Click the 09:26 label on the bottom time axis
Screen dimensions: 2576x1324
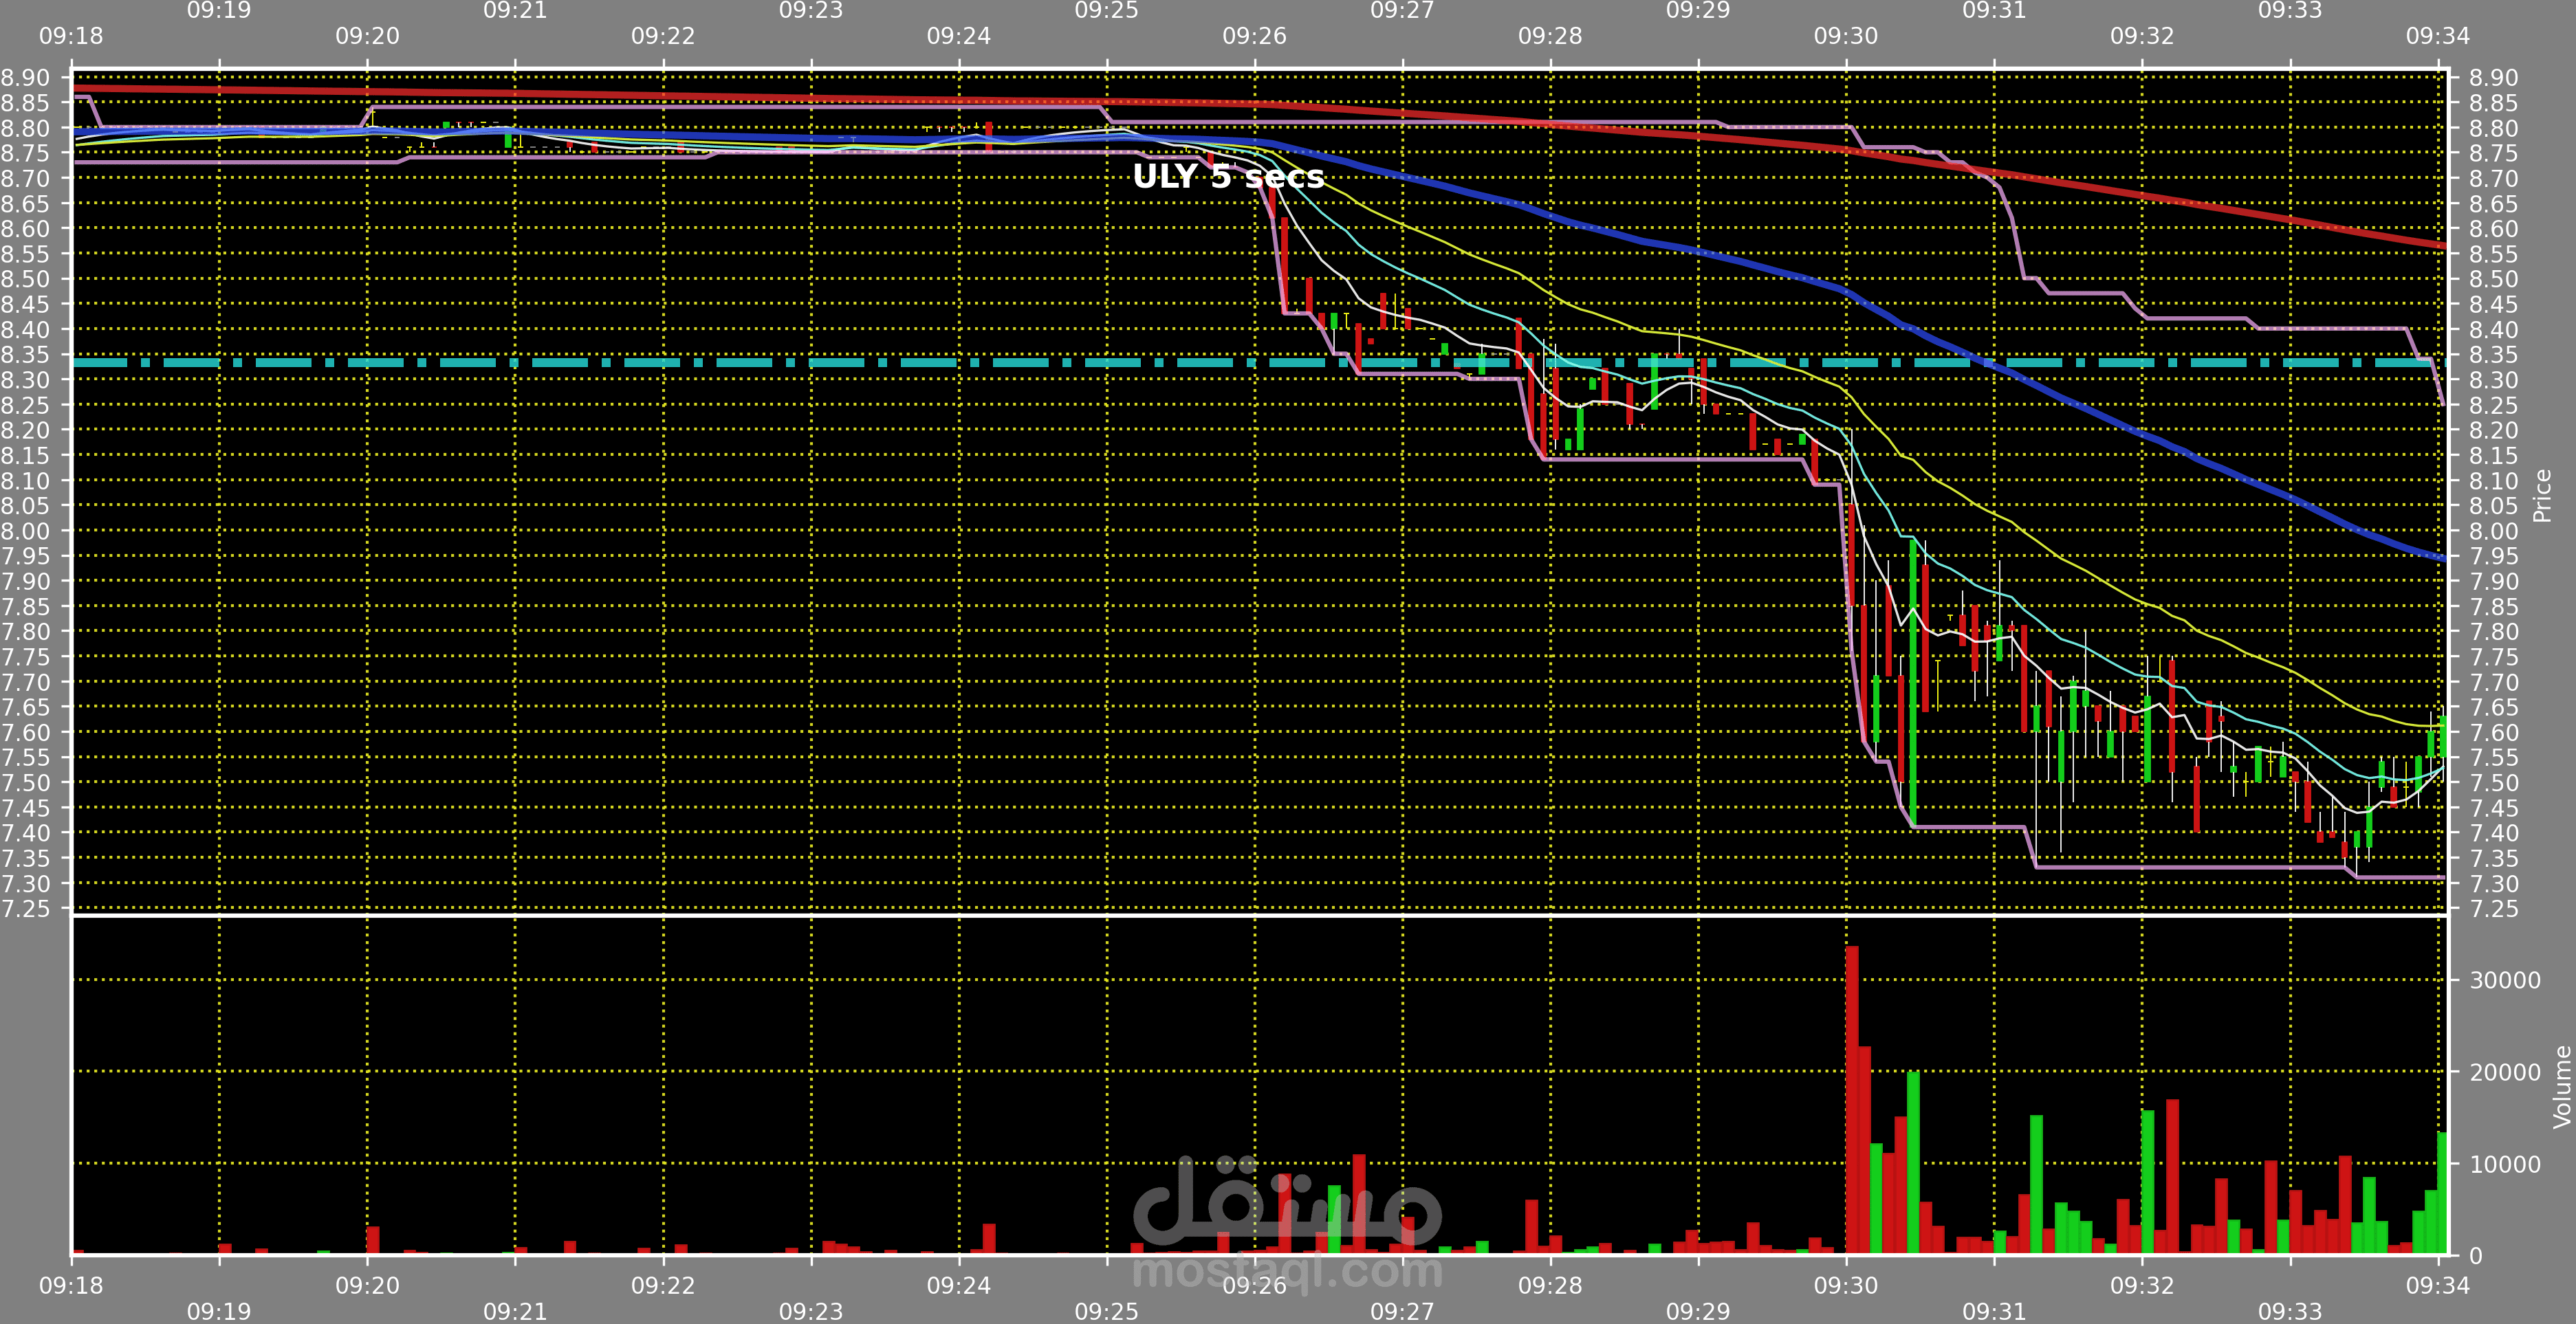(x=1254, y=1286)
